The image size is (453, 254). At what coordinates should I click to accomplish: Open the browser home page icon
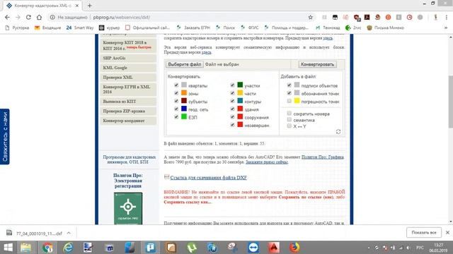[x=39, y=17]
